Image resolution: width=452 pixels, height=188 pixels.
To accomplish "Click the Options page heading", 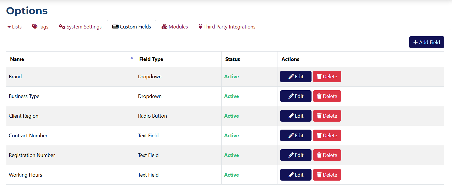I will [27, 11].
